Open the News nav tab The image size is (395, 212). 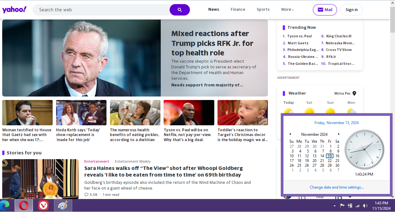click(214, 9)
